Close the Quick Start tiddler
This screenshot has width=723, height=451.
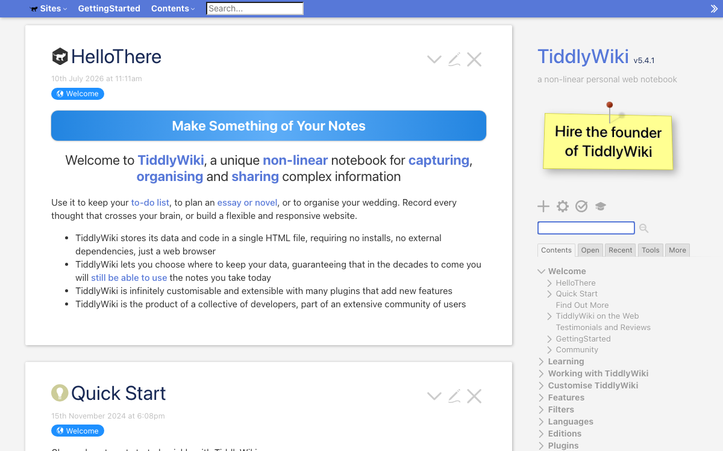474,396
